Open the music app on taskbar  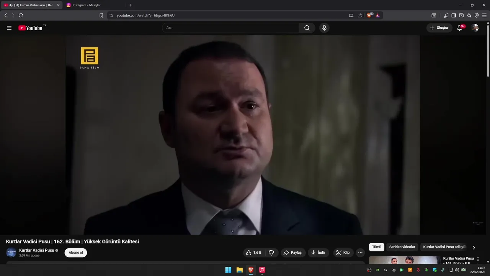262,270
